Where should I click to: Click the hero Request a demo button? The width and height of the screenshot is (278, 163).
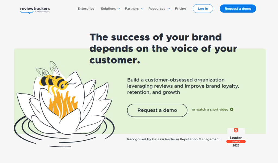click(157, 110)
